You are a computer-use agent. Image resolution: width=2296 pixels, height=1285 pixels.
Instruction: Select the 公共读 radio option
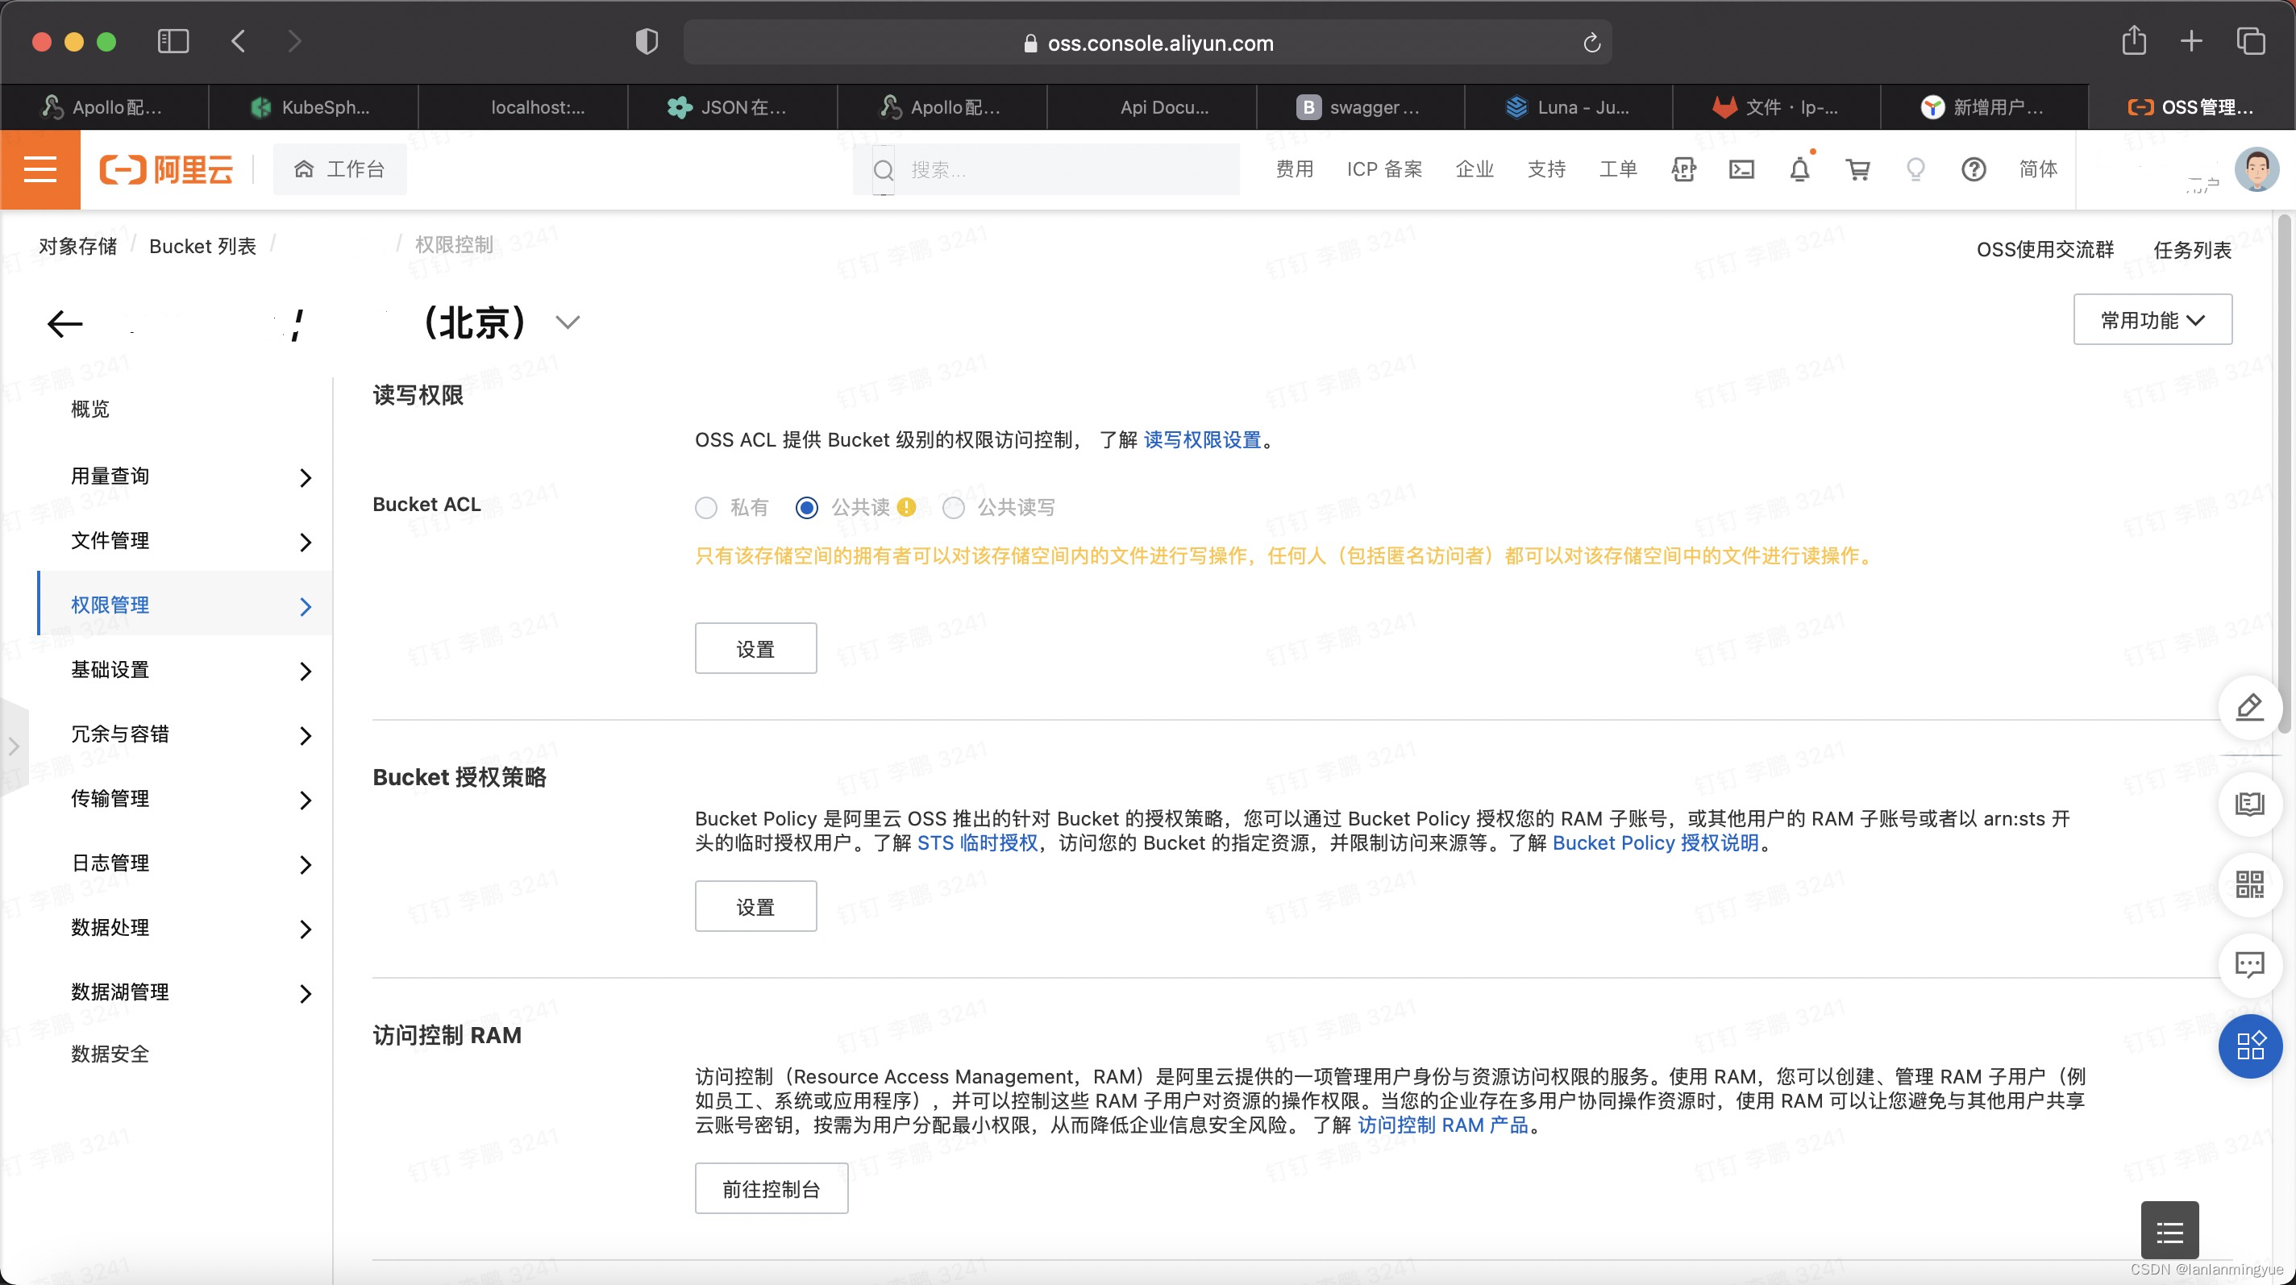[807, 508]
